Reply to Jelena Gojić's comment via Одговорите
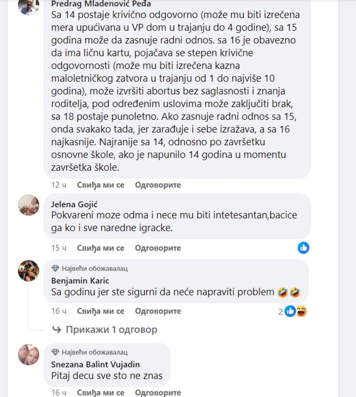Viewport: 356px width, 397px height. click(x=158, y=248)
